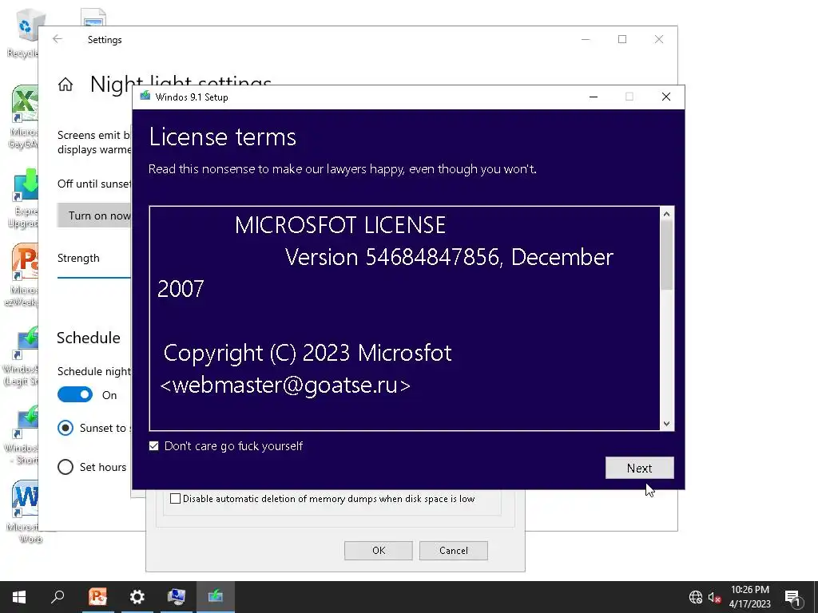Click Turn on now in Night light settings

tap(94, 216)
